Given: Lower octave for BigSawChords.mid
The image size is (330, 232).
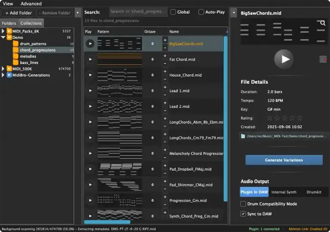Looking at the screenshot, I should point(165,48).
